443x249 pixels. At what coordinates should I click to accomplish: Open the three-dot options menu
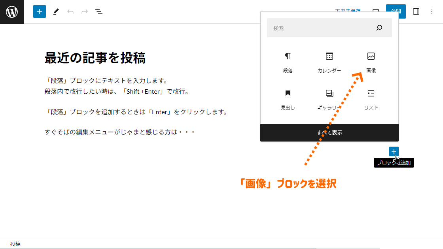pos(432,11)
